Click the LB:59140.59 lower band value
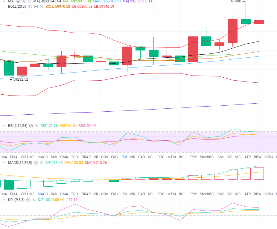 coord(104,7)
